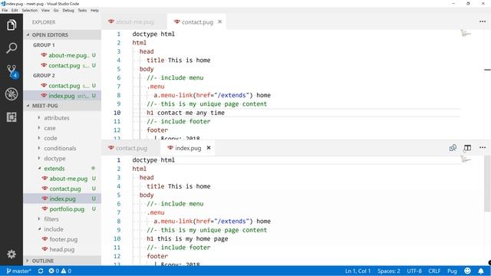Open the Debug menu
This screenshot has width=491, height=276.
(68, 10)
